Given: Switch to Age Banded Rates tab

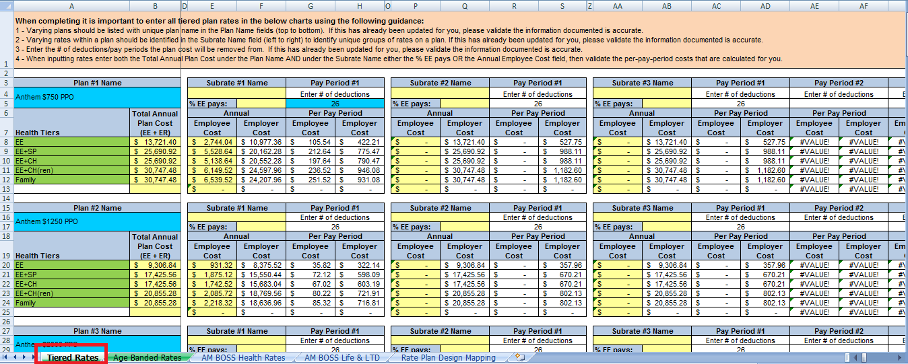Looking at the screenshot, I should [147, 358].
